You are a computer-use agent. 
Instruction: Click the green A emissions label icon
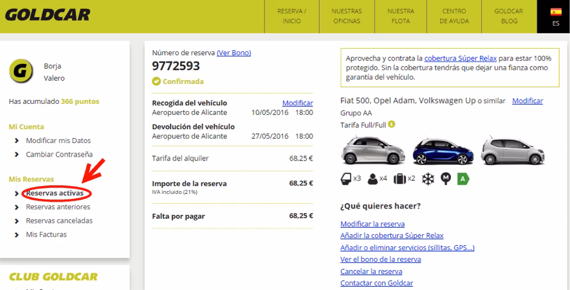click(463, 179)
